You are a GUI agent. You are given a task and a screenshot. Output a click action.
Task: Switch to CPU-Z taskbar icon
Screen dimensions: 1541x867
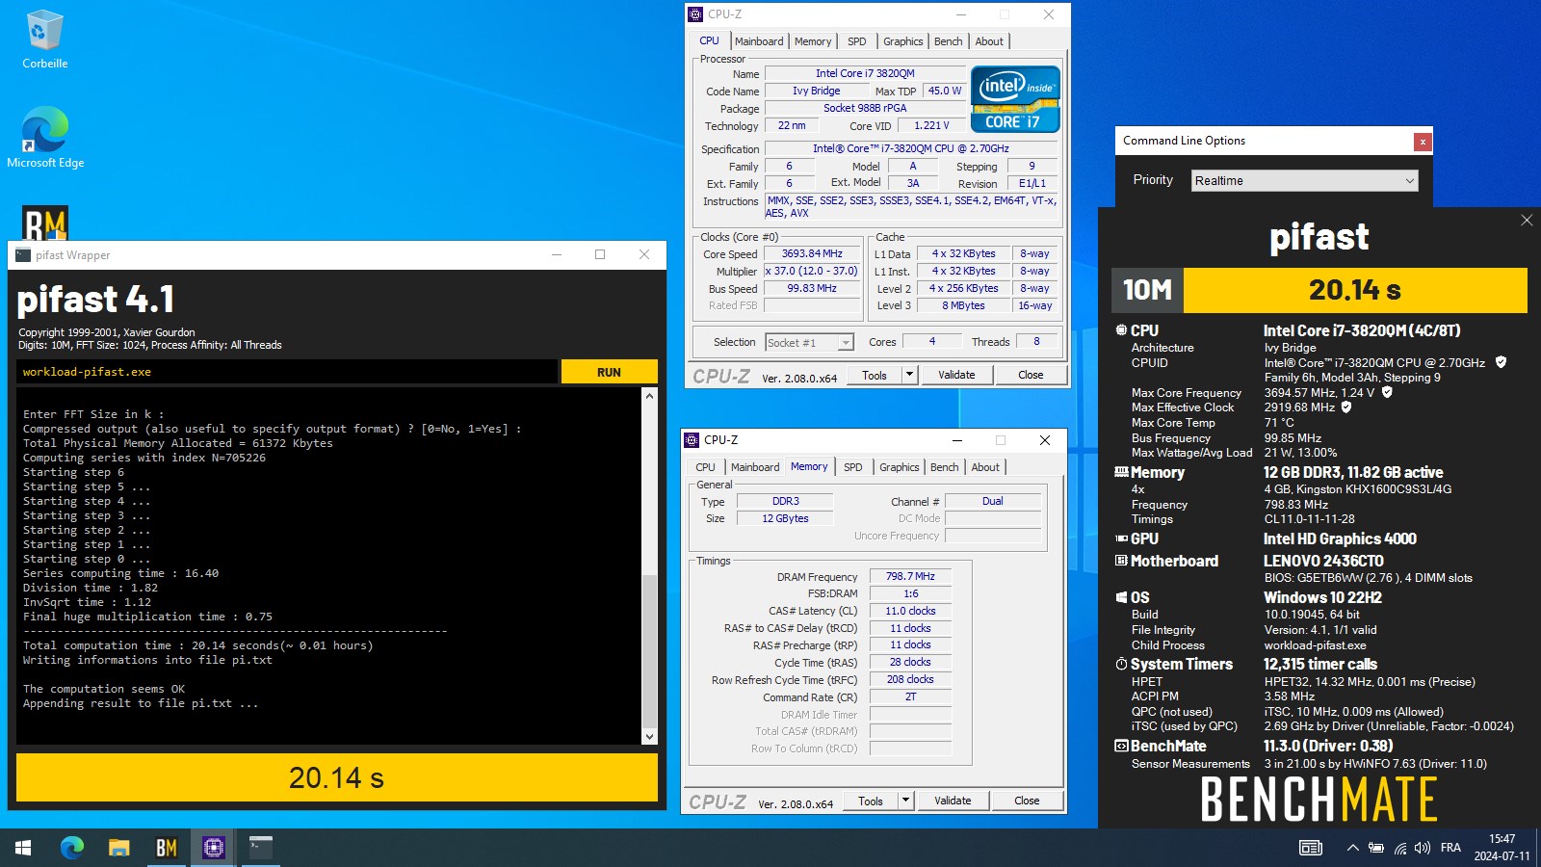pyautogui.click(x=214, y=848)
